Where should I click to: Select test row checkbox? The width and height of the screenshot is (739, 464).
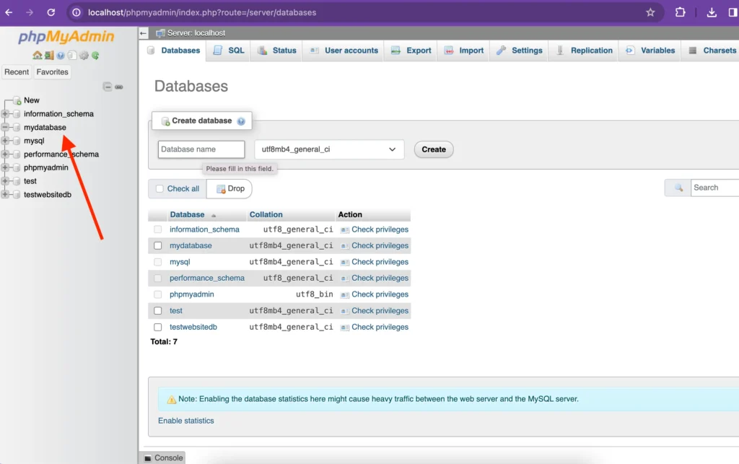coord(158,311)
